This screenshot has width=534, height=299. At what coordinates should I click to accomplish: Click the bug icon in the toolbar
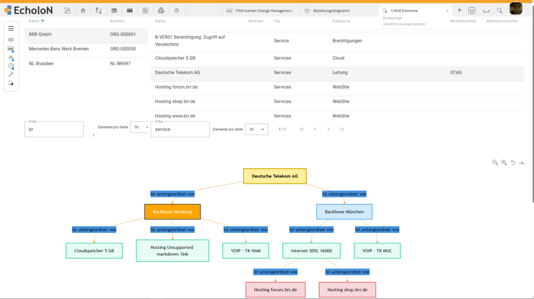click(x=83, y=11)
